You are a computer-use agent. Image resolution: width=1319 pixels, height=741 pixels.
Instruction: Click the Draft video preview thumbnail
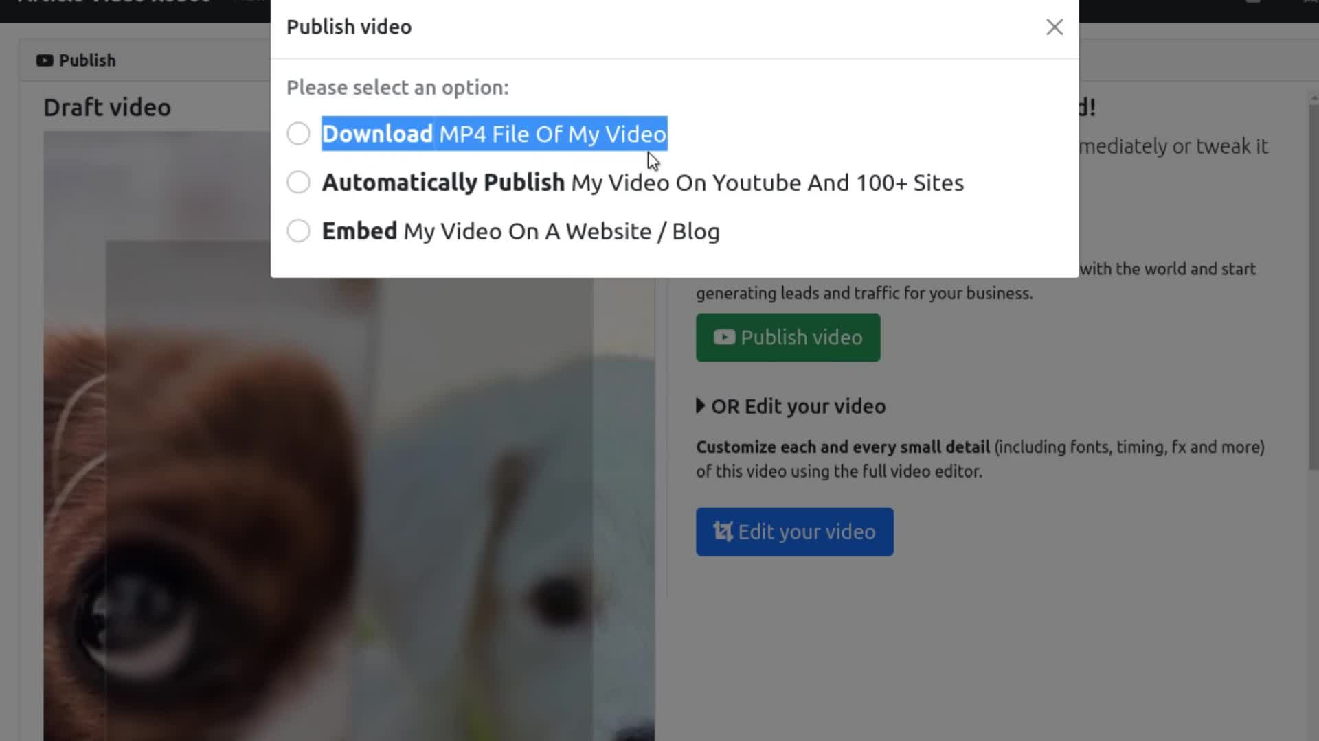coord(349,436)
